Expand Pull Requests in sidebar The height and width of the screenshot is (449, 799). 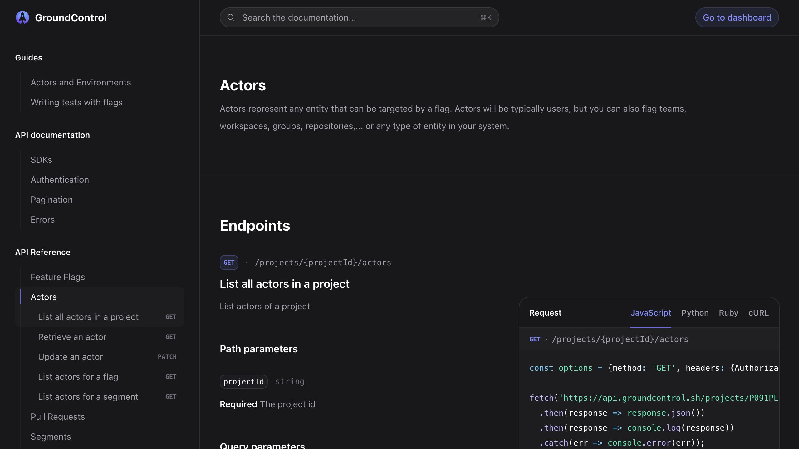pos(58,417)
